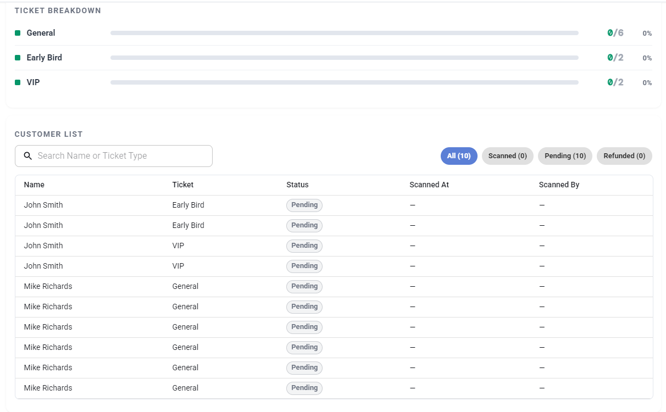666x412 pixels.
Task: Click the 0% value in the Early Bird row
Action: click(647, 58)
